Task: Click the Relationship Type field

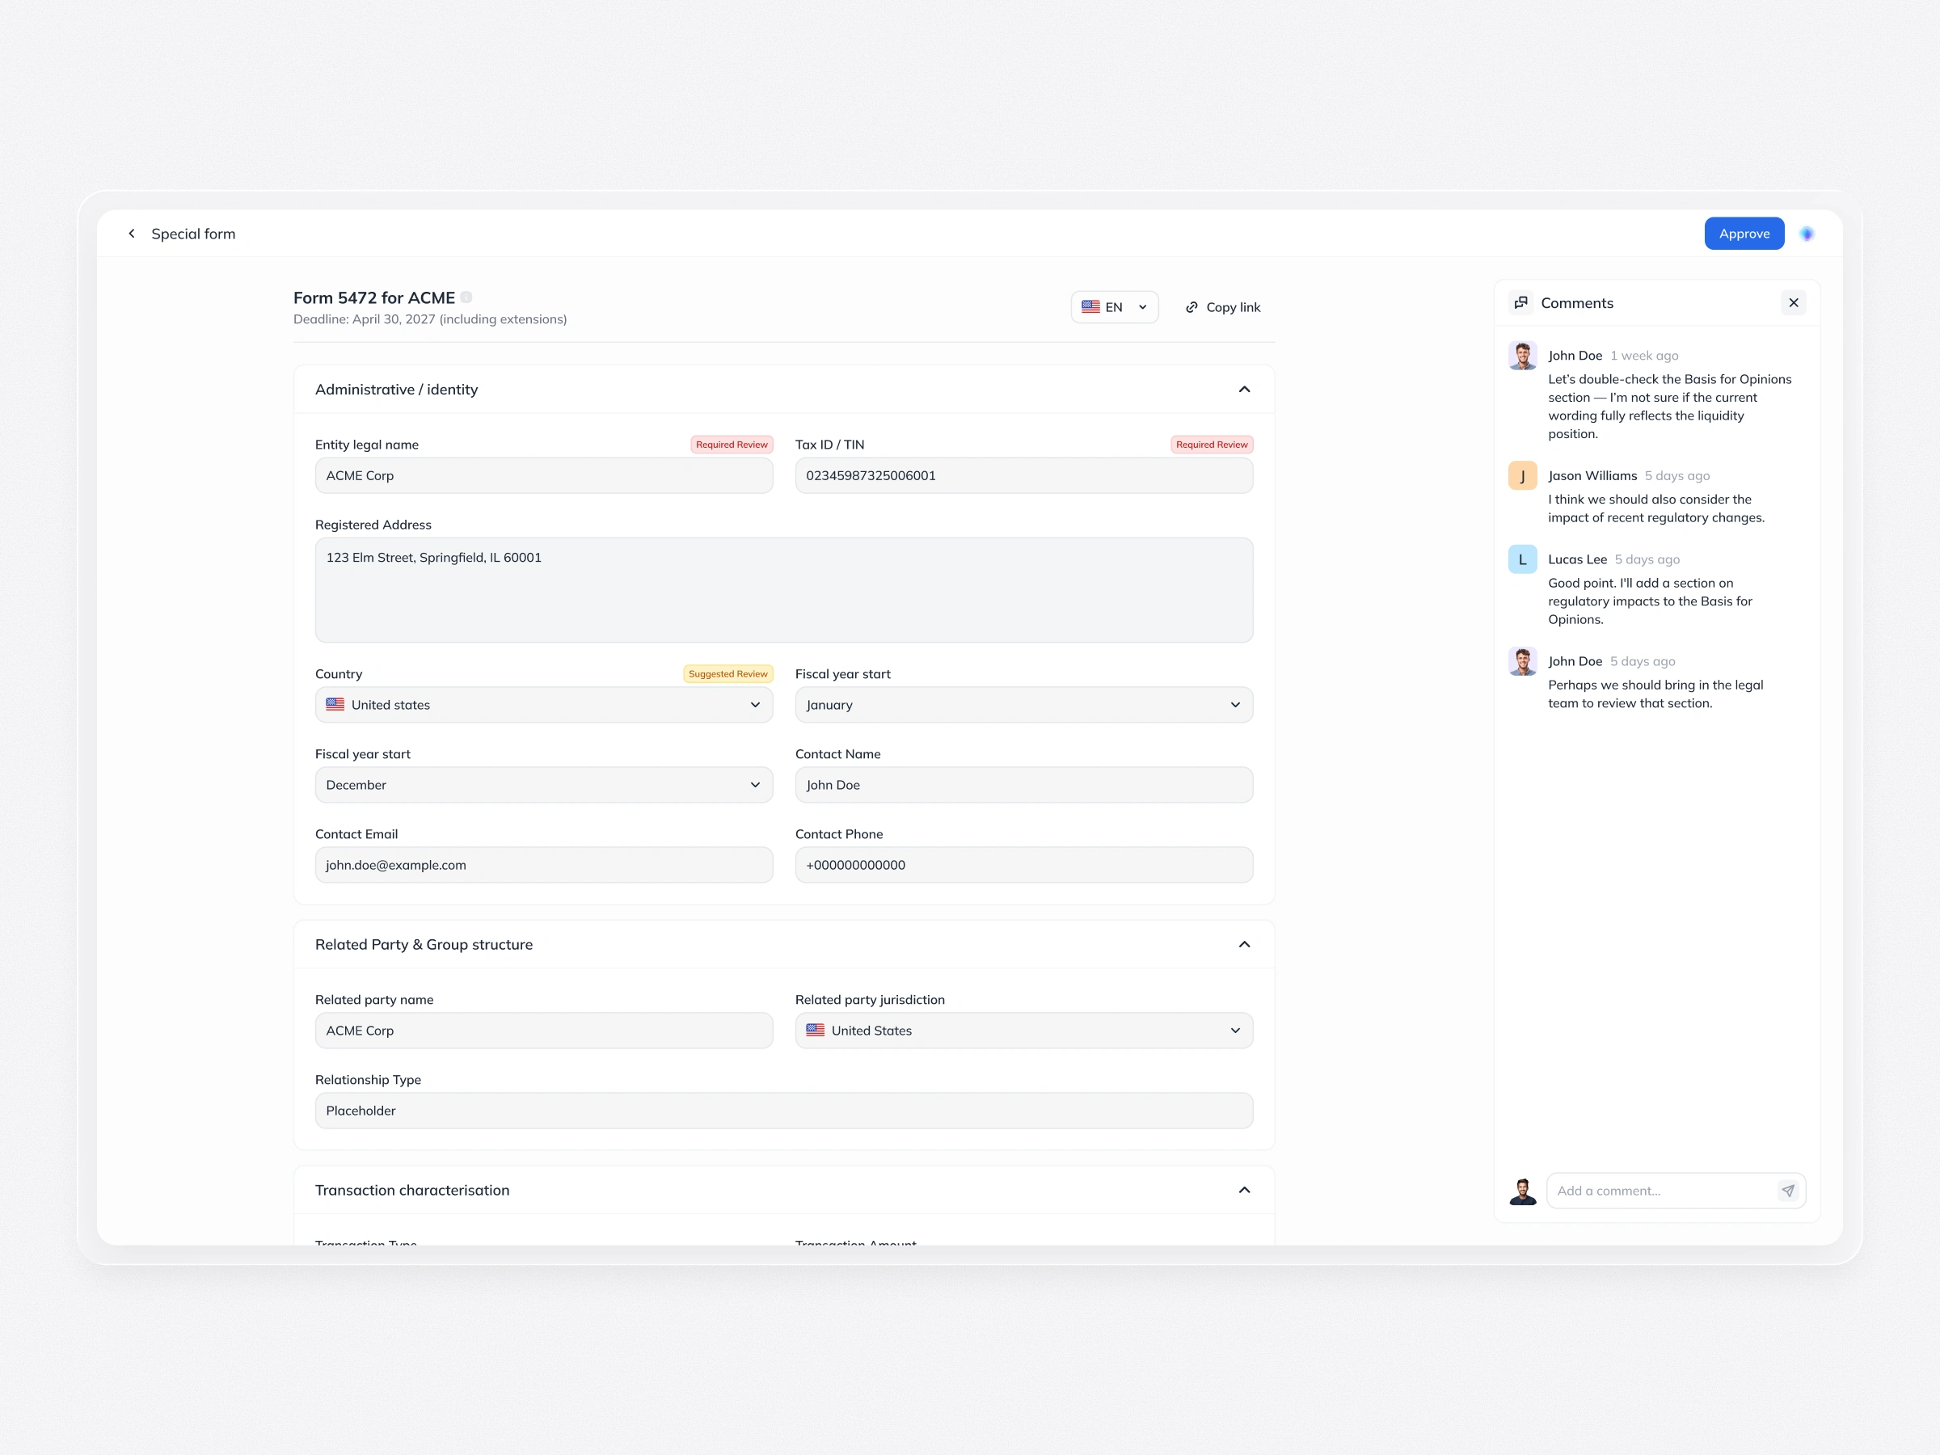Action: 784,1111
